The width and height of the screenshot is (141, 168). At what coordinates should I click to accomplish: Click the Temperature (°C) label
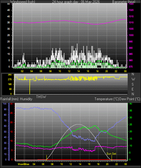coord(107,99)
